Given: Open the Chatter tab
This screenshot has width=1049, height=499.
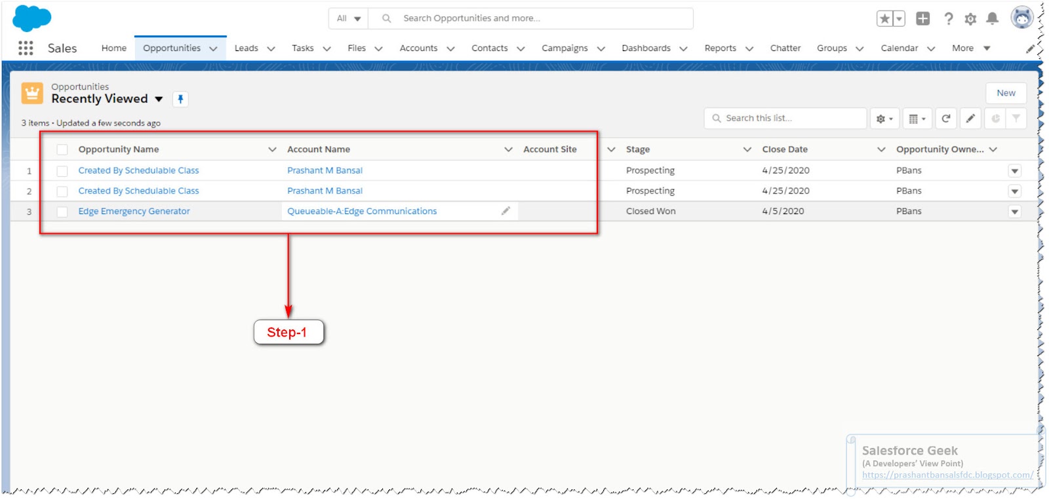Looking at the screenshot, I should click(785, 48).
